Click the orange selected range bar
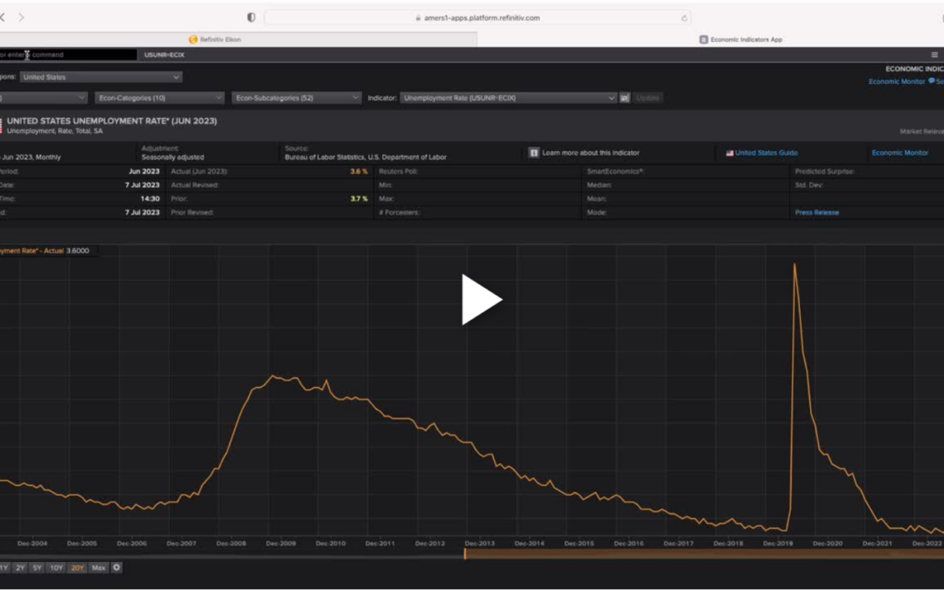The image size is (944, 590). click(705, 554)
